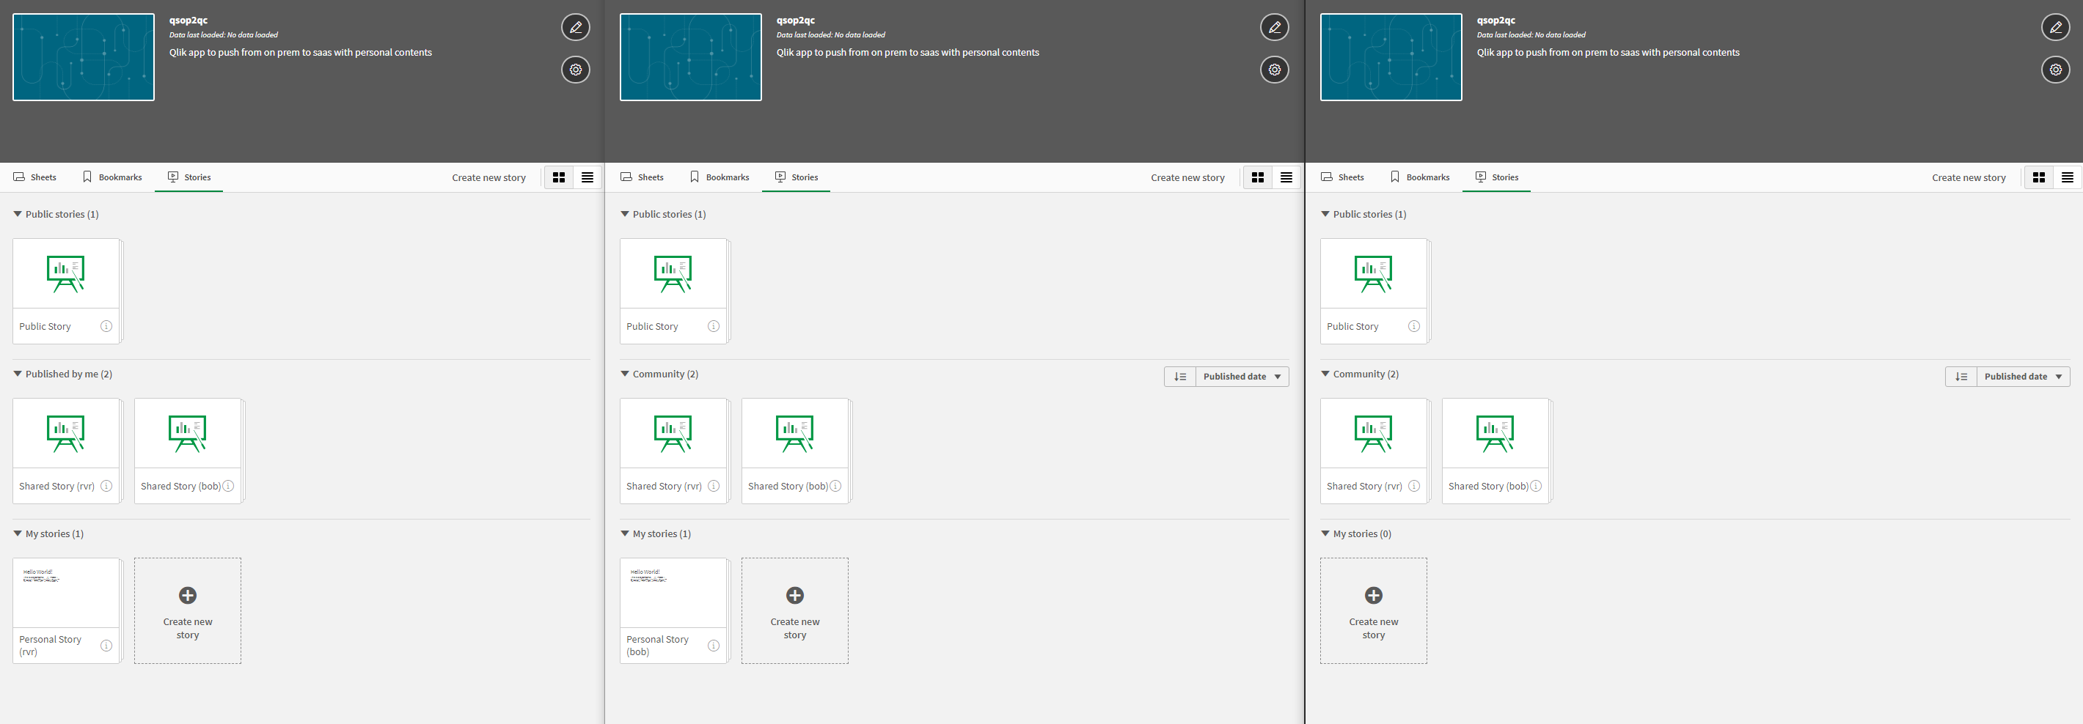The width and height of the screenshot is (2083, 724).
Task: Switch to list view in the middle panel
Action: [x=1286, y=177]
